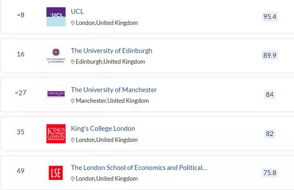Click location pin under King's College London

[x=73, y=140]
